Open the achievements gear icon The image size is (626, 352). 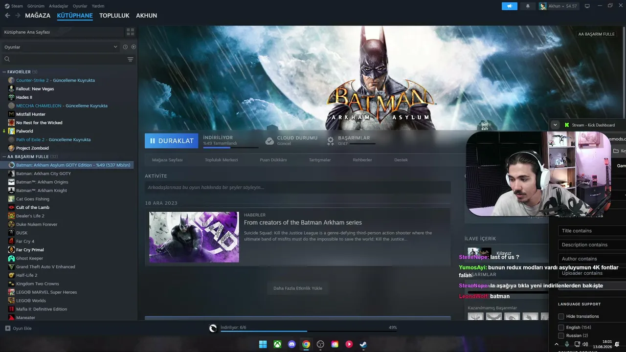click(x=331, y=141)
